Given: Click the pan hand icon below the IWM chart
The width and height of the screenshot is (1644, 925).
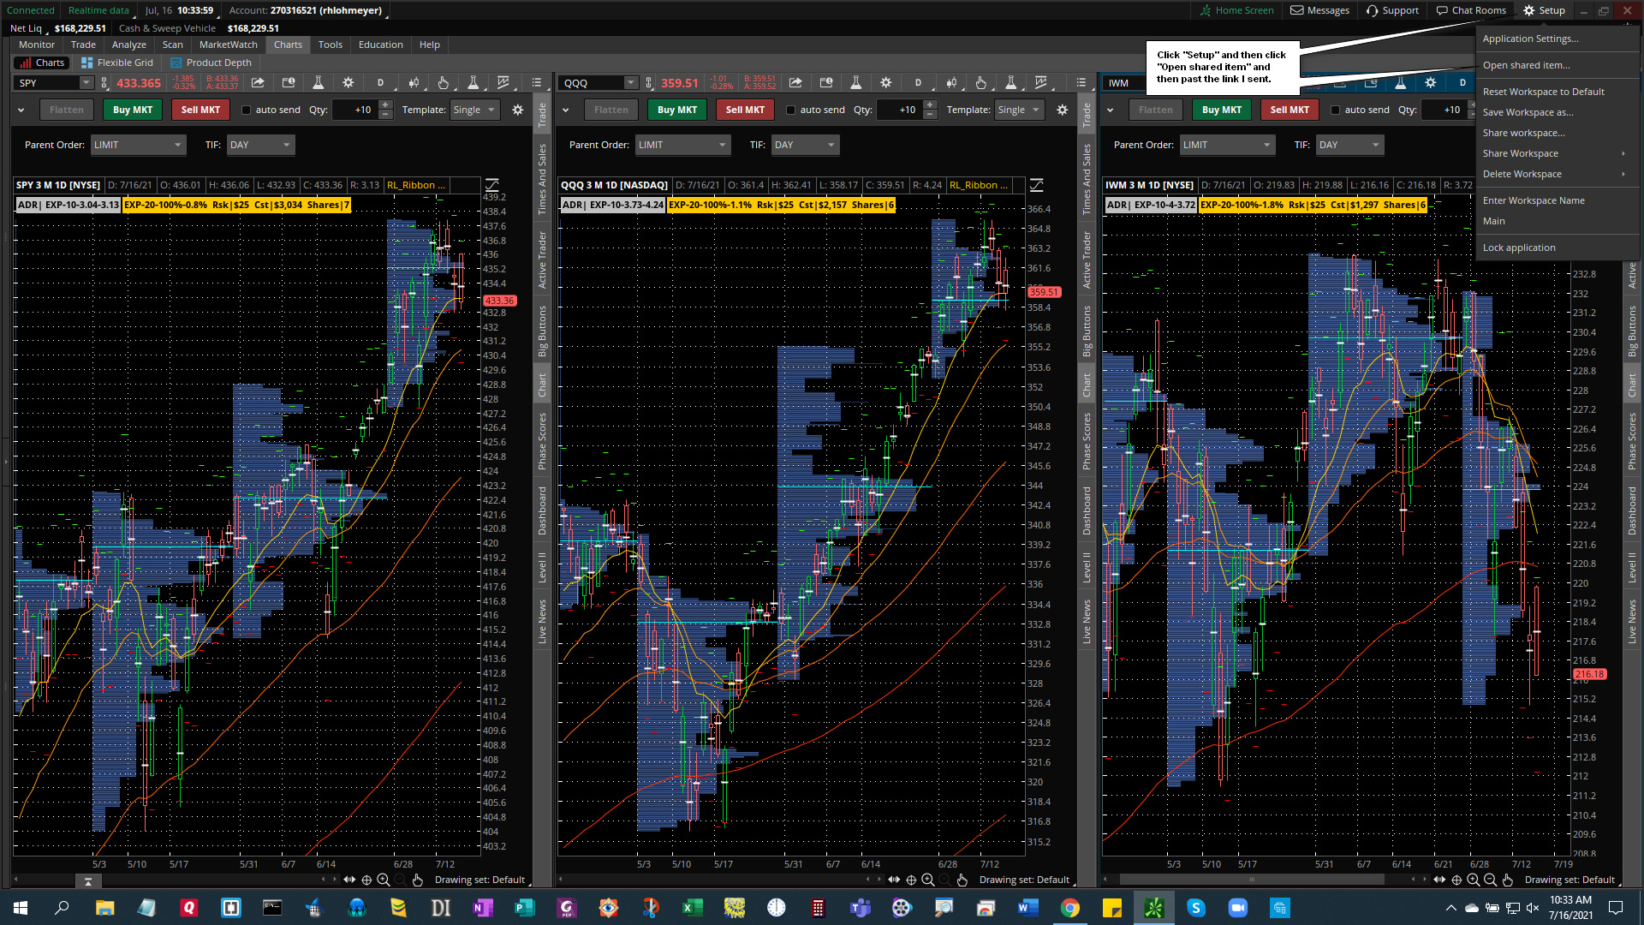Looking at the screenshot, I should pyautogui.click(x=1507, y=880).
